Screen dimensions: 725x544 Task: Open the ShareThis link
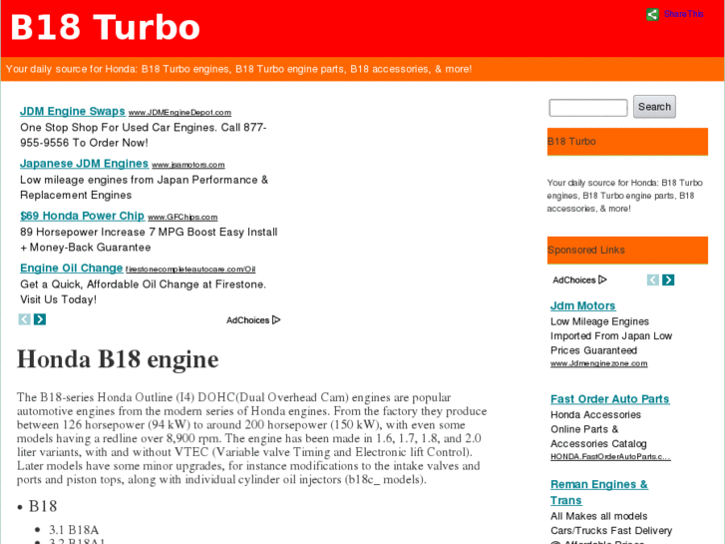click(x=683, y=14)
